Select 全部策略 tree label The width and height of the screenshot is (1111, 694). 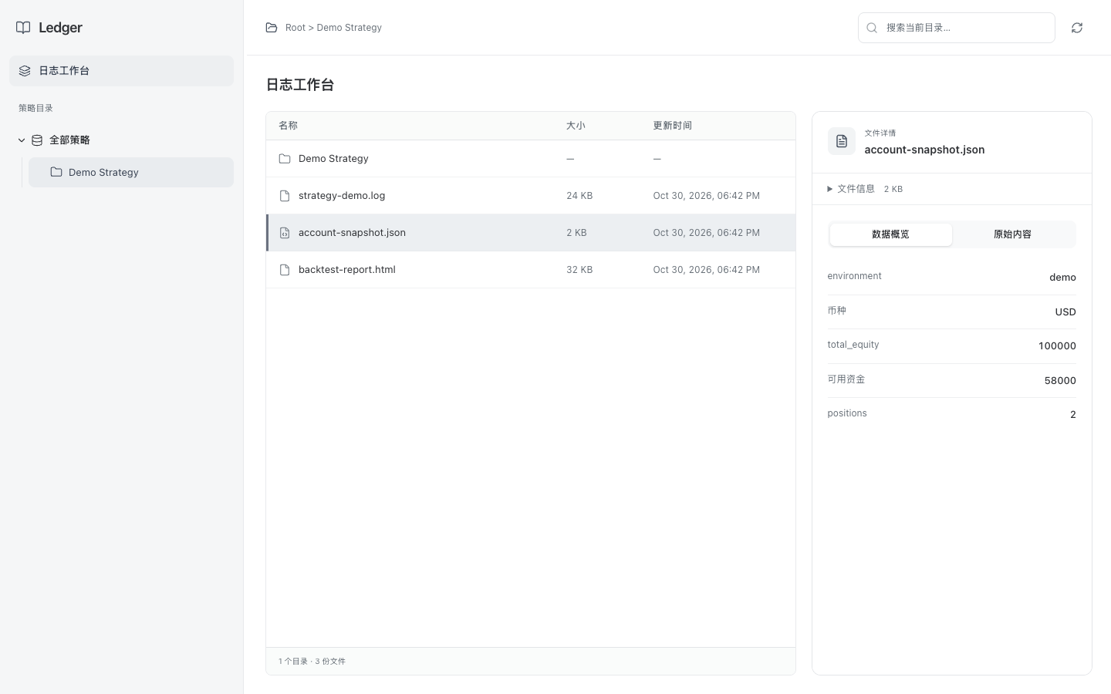tap(69, 140)
